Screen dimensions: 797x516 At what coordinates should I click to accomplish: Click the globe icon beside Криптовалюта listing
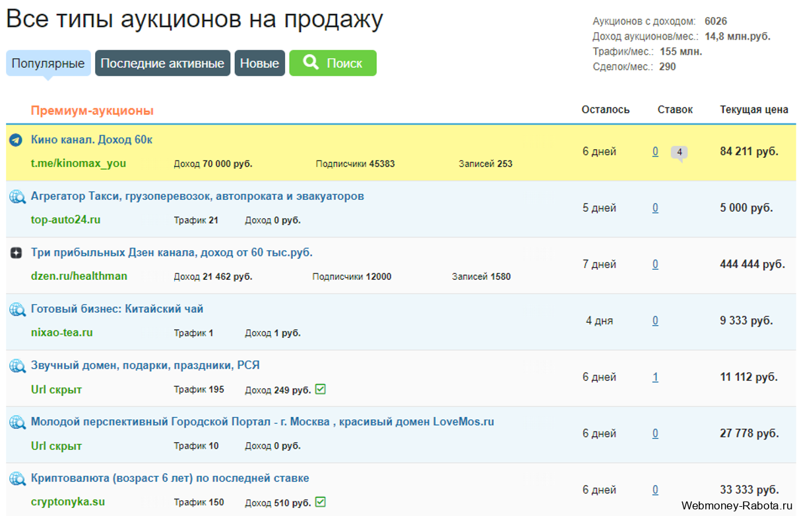pyautogui.click(x=17, y=478)
